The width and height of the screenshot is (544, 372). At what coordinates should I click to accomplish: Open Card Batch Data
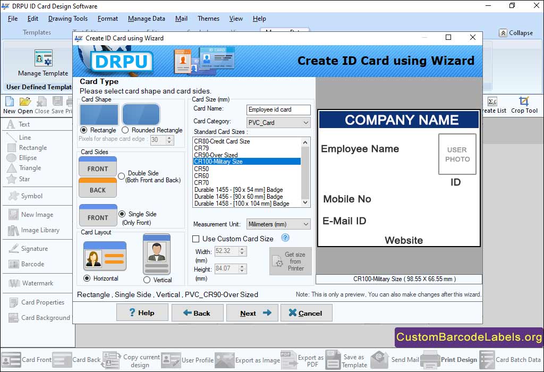(510, 360)
